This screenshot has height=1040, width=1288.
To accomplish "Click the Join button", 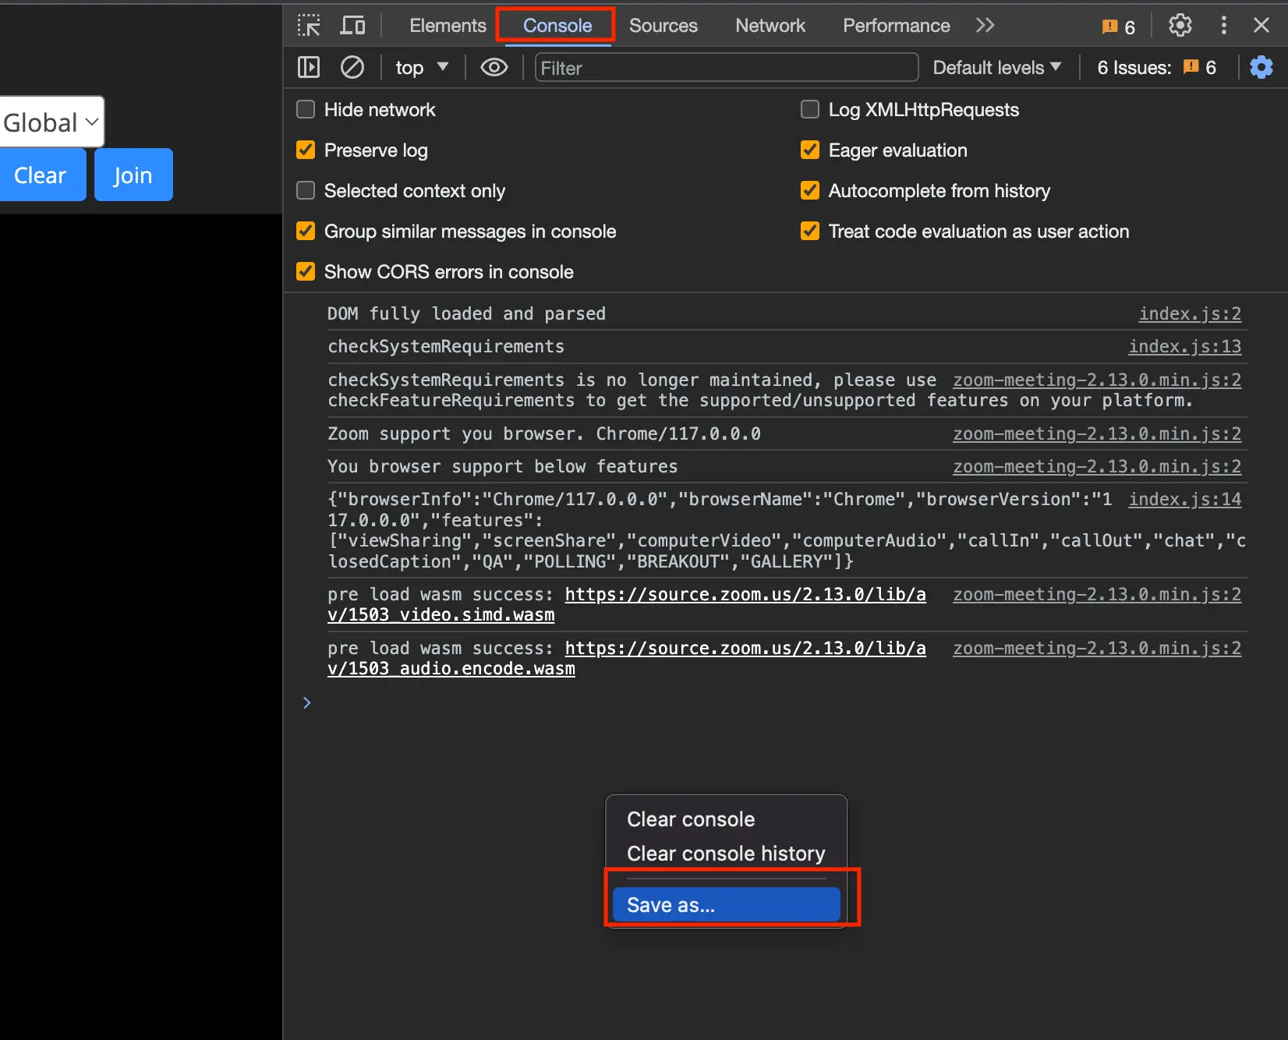I will 133,175.
